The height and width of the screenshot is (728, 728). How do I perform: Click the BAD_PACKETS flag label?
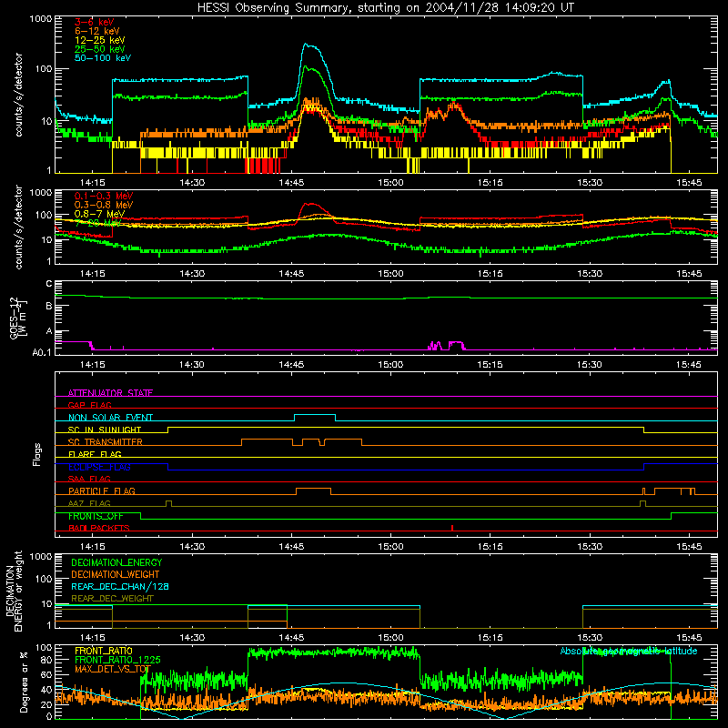click(x=99, y=529)
